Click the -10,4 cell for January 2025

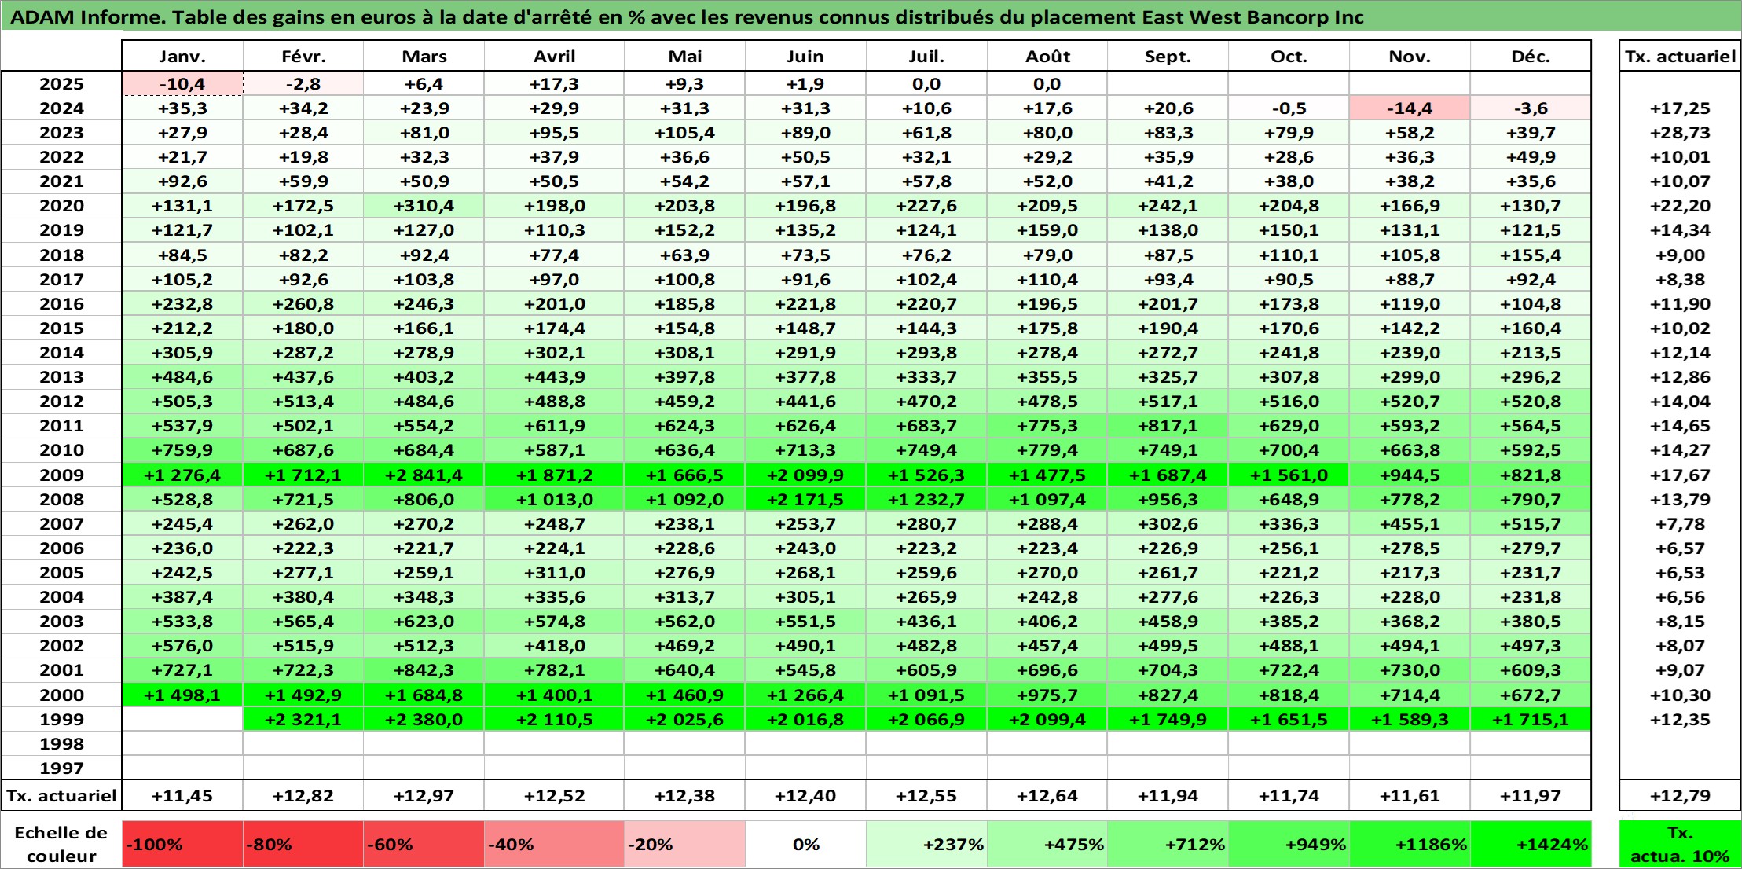182,84
